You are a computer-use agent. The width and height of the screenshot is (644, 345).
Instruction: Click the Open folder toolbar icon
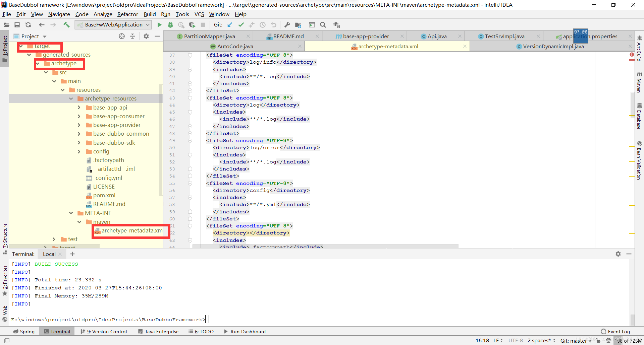[6, 25]
